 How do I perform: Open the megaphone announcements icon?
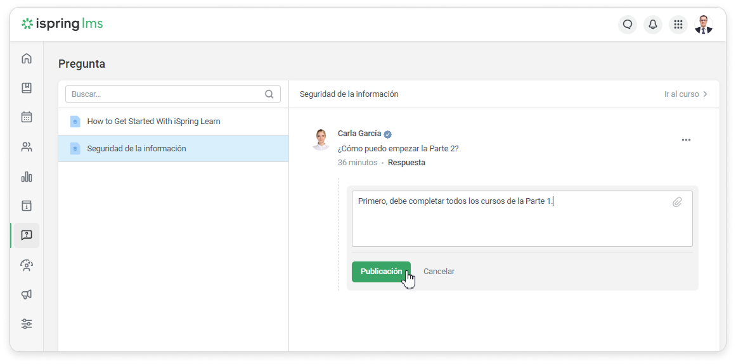[x=27, y=294]
